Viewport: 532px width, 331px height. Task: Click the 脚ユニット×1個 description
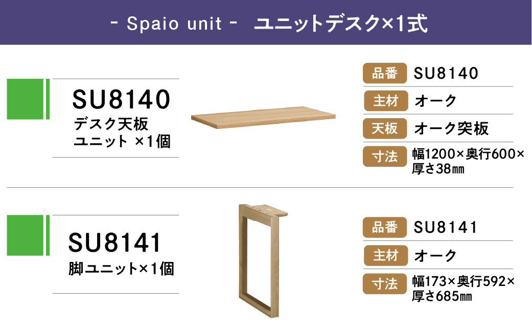click(121, 269)
